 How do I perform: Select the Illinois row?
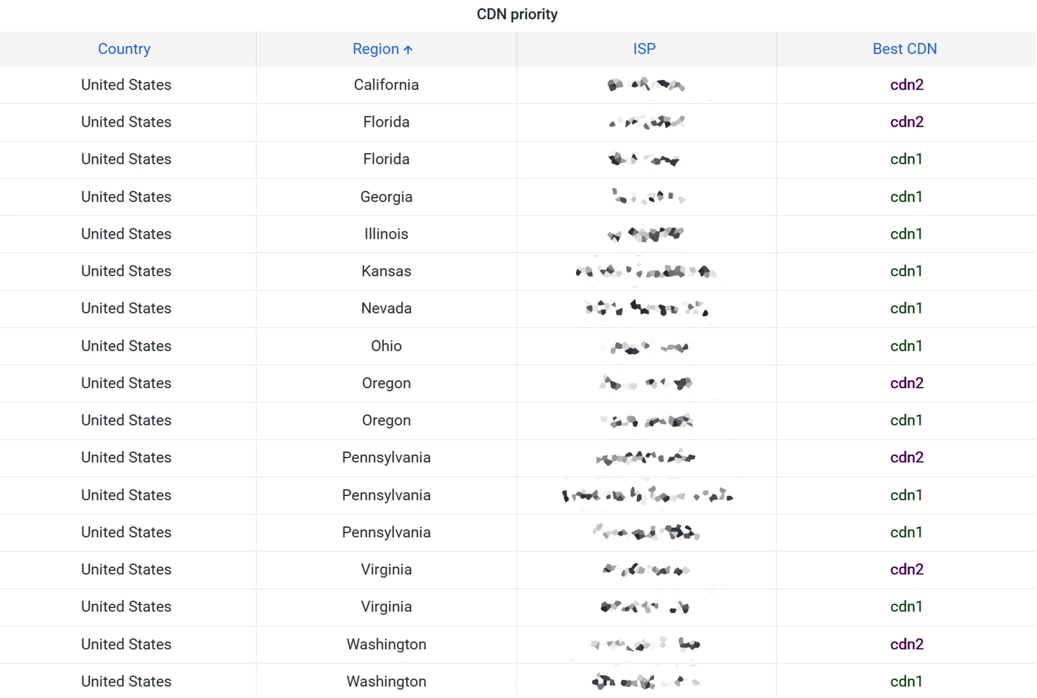(x=386, y=233)
